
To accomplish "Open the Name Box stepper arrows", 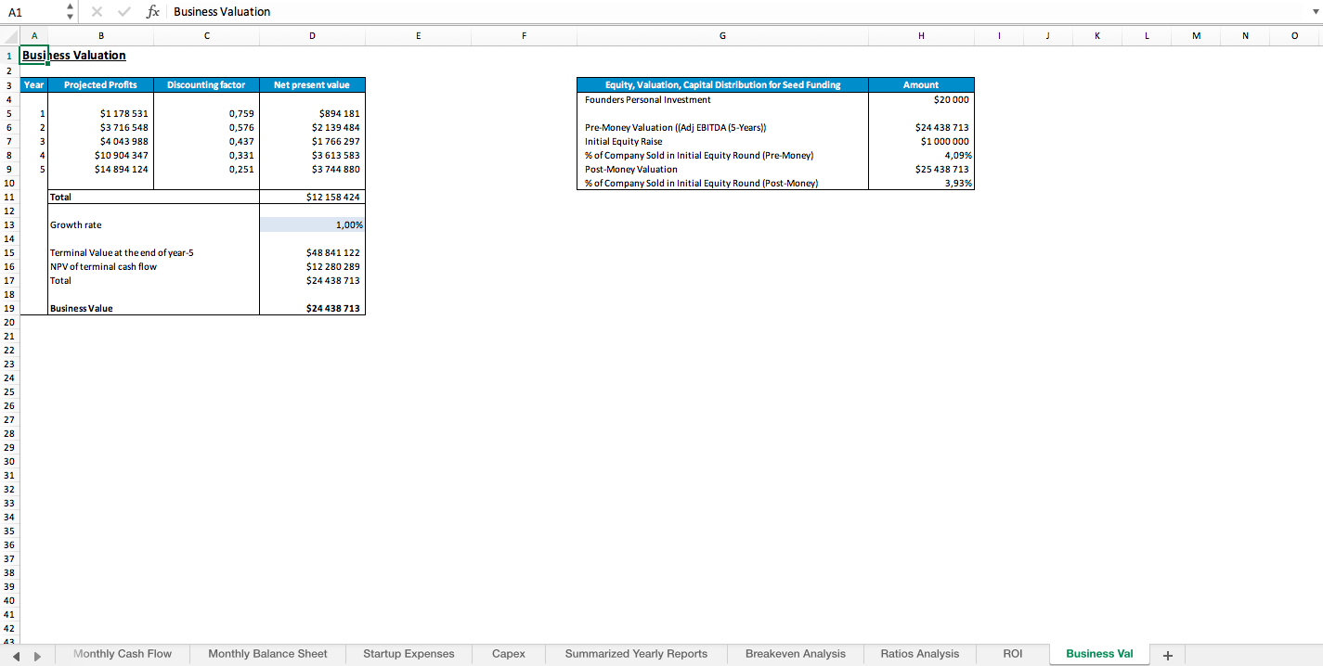I will coord(71,11).
